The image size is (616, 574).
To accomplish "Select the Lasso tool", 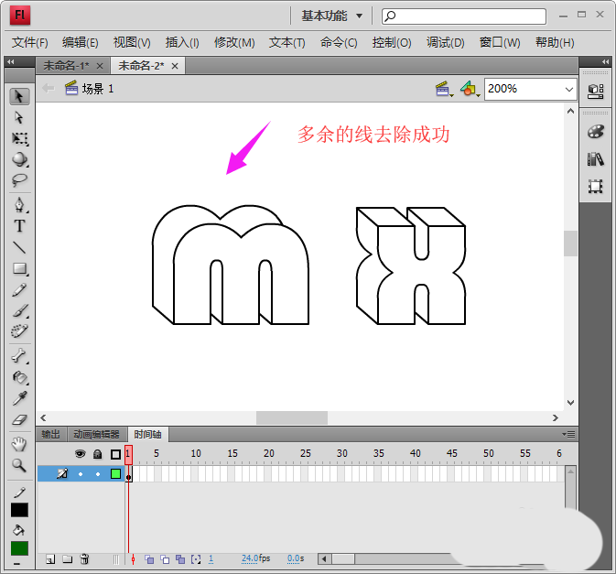I will pyautogui.click(x=19, y=180).
